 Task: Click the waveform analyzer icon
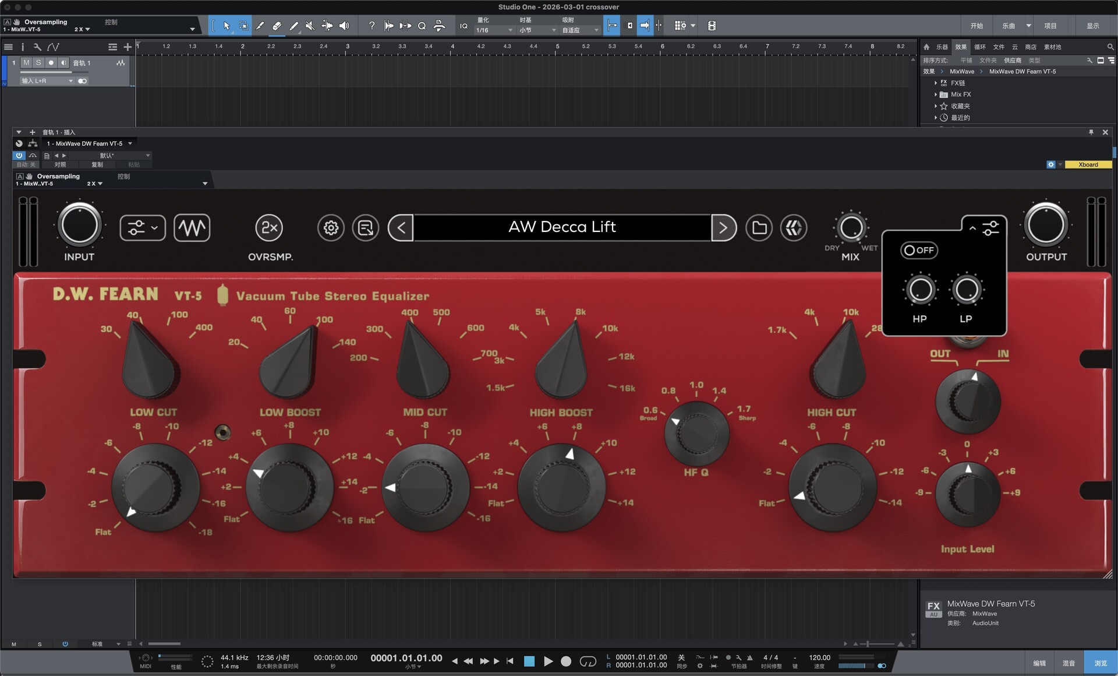click(x=192, y=228)
